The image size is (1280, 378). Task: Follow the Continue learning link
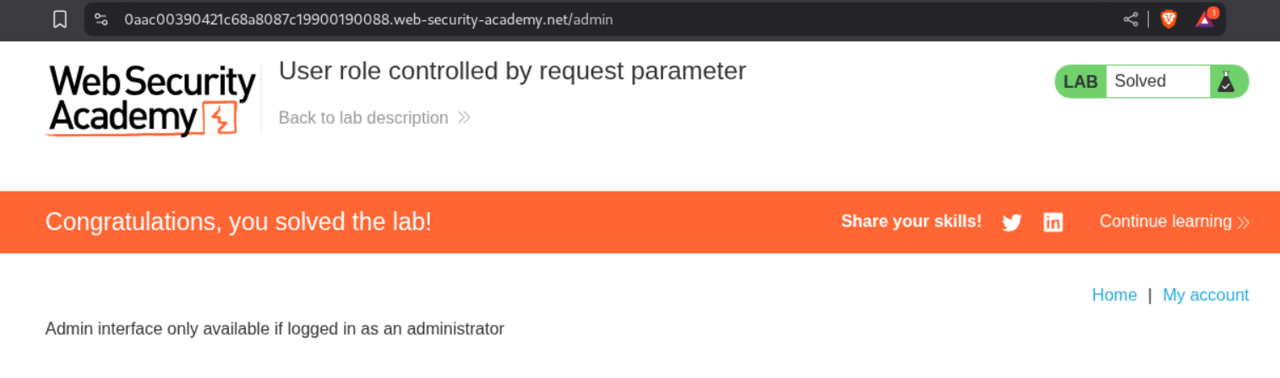[x=1165, y=222]
